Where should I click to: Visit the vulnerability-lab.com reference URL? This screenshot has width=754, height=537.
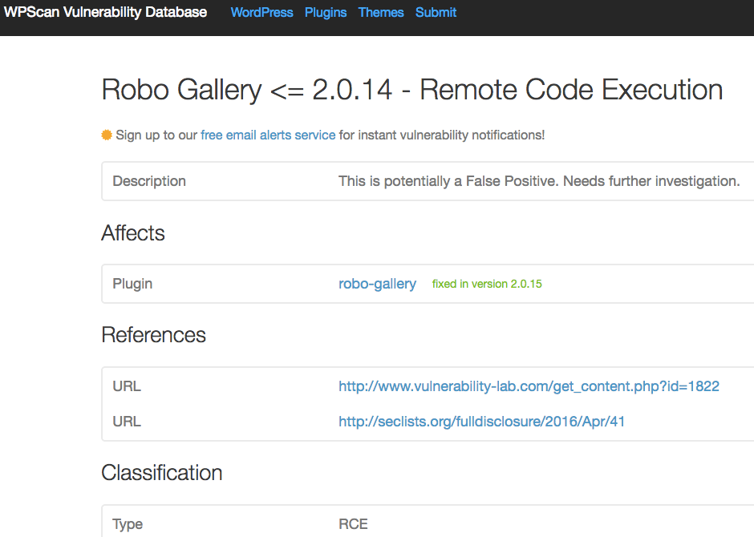(x=529, y=386)
